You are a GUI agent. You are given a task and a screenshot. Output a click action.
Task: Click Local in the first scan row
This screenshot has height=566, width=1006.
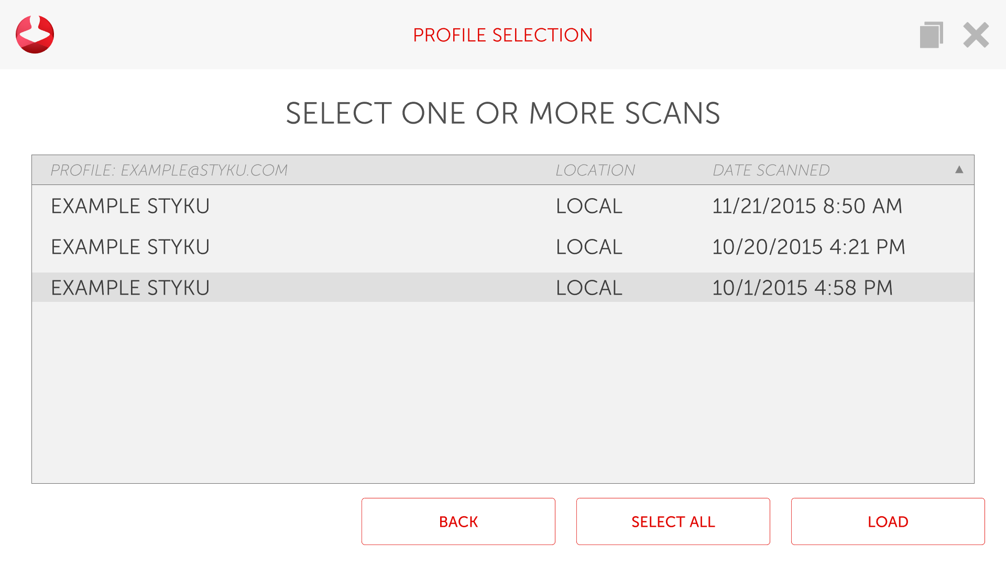(589, 206)
